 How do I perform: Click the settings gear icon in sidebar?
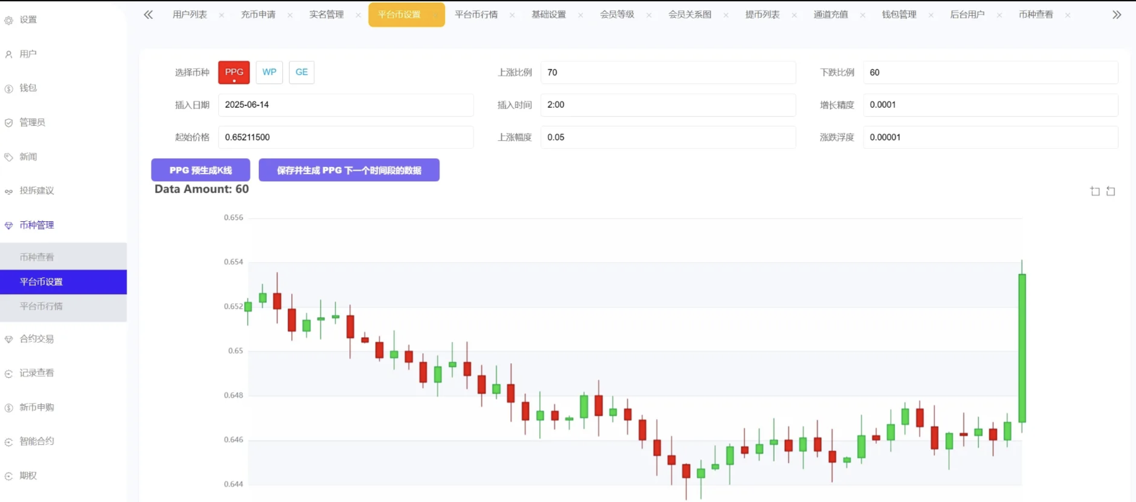9,20
